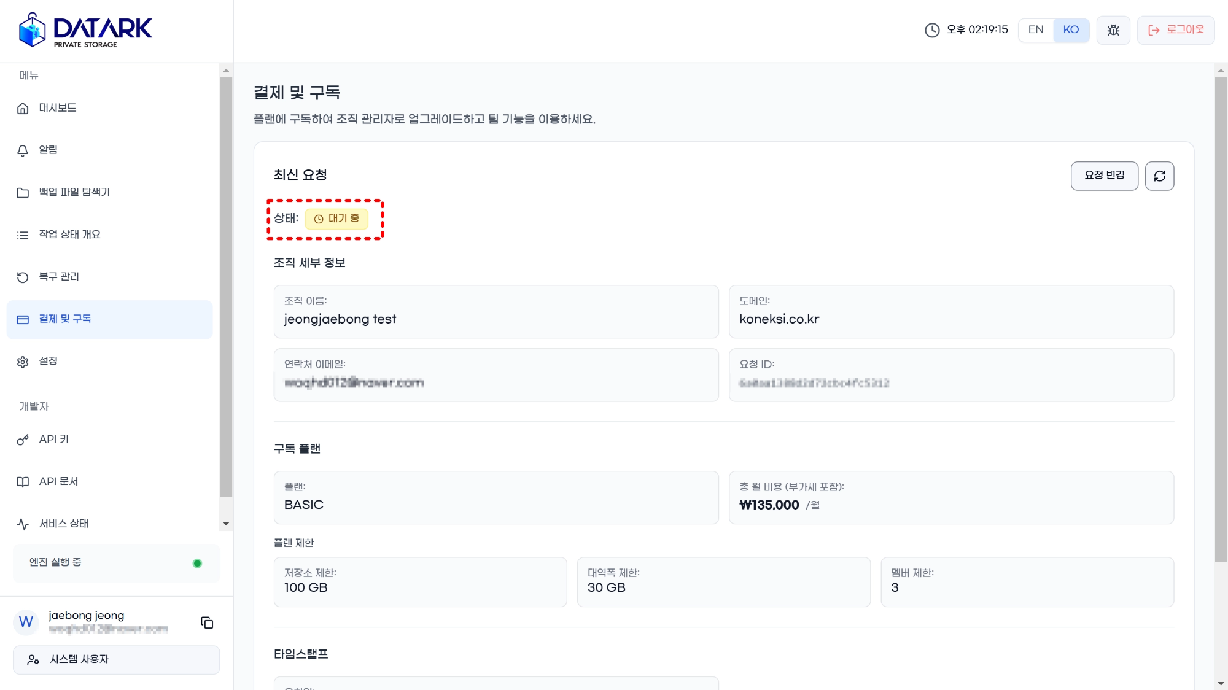Open API 문서 link
This screenshot has height=690, width=1228.
(x=109, y=482)
